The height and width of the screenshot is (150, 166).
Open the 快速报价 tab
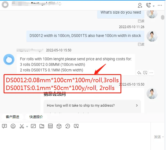coord(36,117)
